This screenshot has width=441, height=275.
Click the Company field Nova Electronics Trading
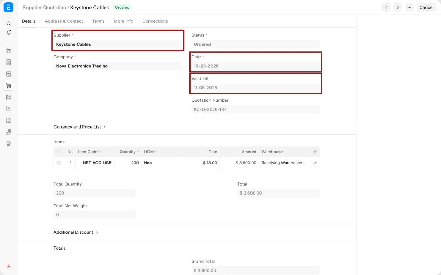coord(118,66)
